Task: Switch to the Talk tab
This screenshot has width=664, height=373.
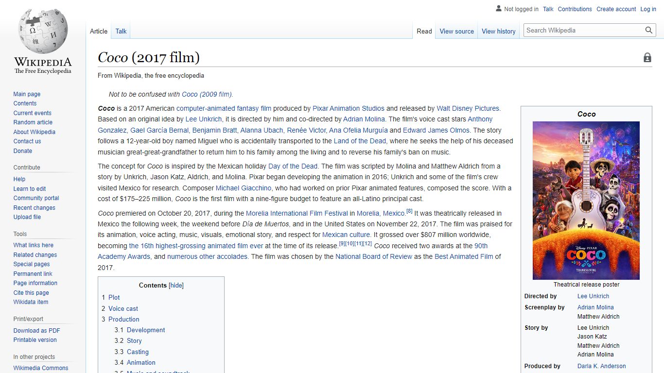Action: tap(121, 31)
